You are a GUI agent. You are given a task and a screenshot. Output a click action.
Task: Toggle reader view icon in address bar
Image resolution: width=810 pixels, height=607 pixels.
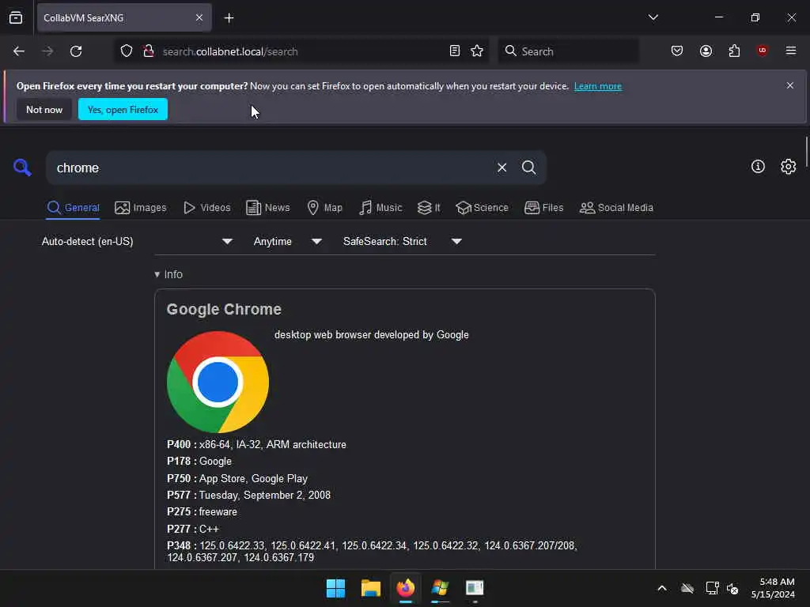tap(455, 51)
